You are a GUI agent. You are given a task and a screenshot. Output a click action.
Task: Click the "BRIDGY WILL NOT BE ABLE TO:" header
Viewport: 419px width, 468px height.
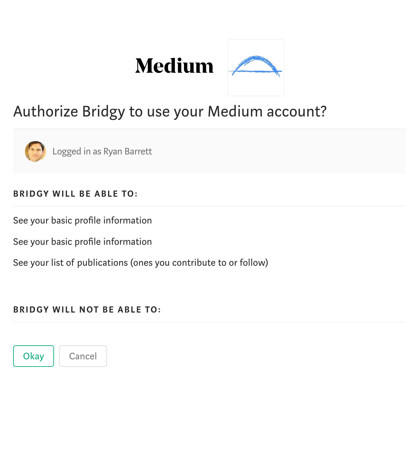point(87,310)
